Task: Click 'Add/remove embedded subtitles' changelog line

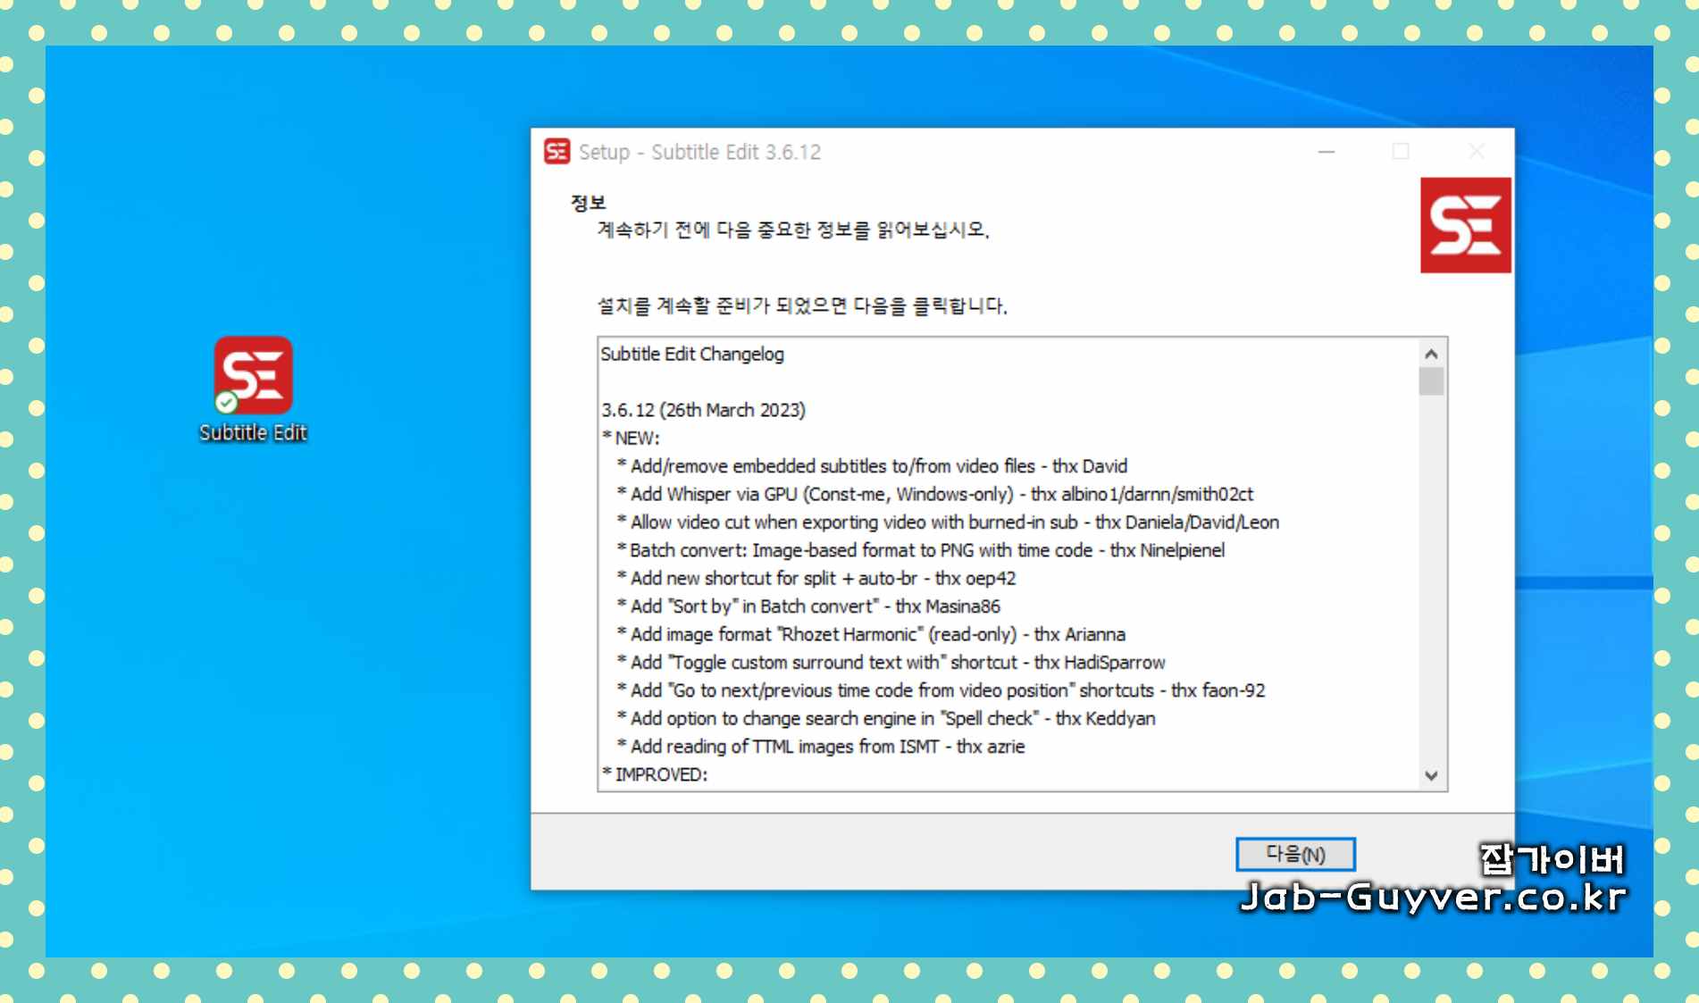Action: [x=872, y=466]
